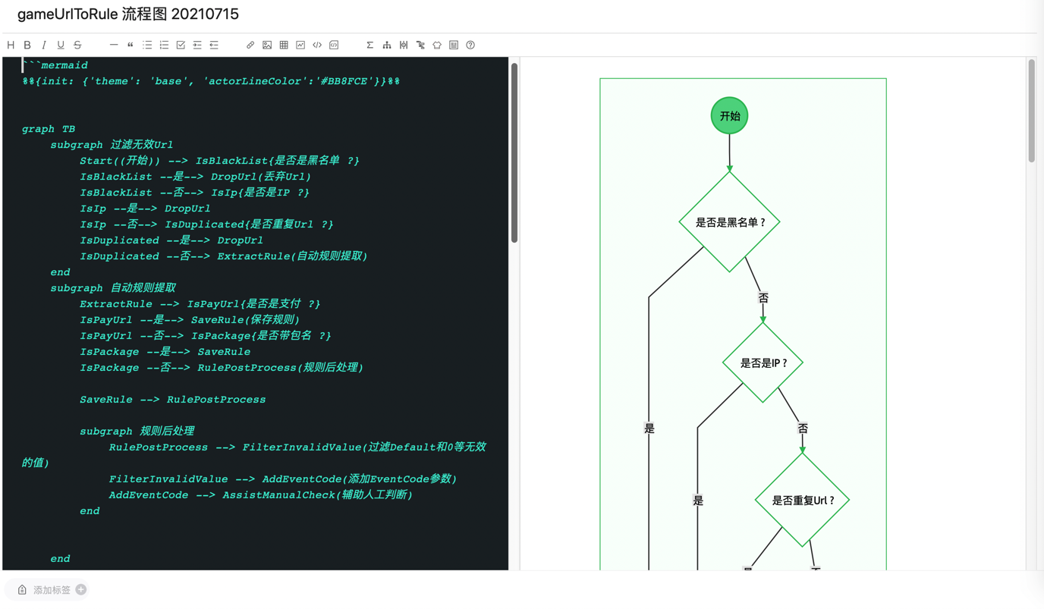The height and width of the screenshot is (609, 1044).
Task: Insert a numbered list
Action: (x=164, y=46)
